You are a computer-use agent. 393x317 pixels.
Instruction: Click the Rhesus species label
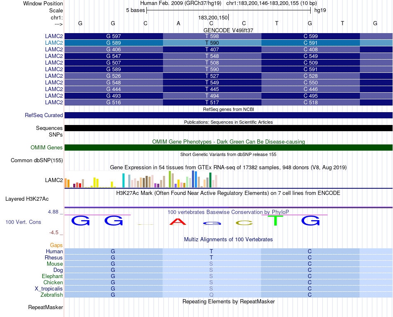click(x=54, y=257)
